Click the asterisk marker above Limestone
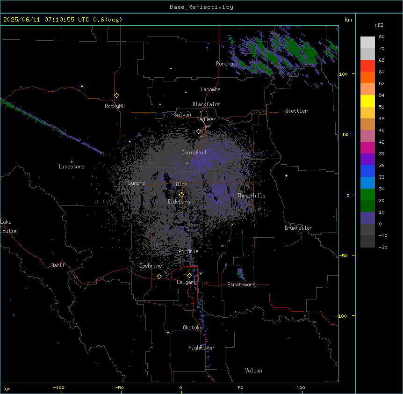This screenshot has height=394, width=403. click(72, 162)
